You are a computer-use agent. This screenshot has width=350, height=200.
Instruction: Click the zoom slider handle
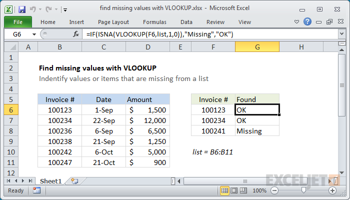point(303,190)
